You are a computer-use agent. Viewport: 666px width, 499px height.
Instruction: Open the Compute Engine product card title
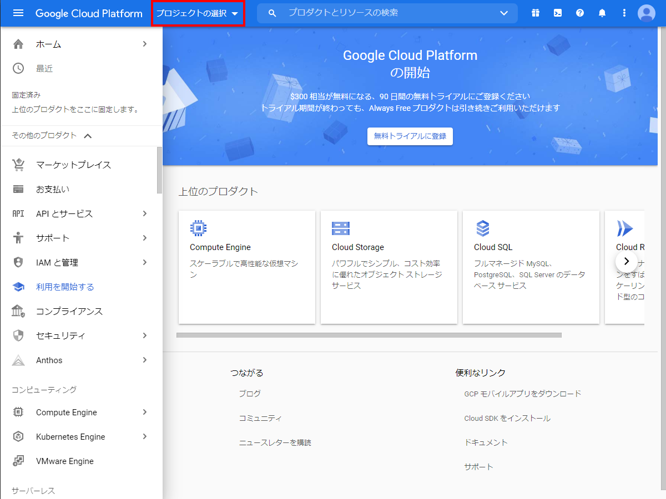click(220, 247)
